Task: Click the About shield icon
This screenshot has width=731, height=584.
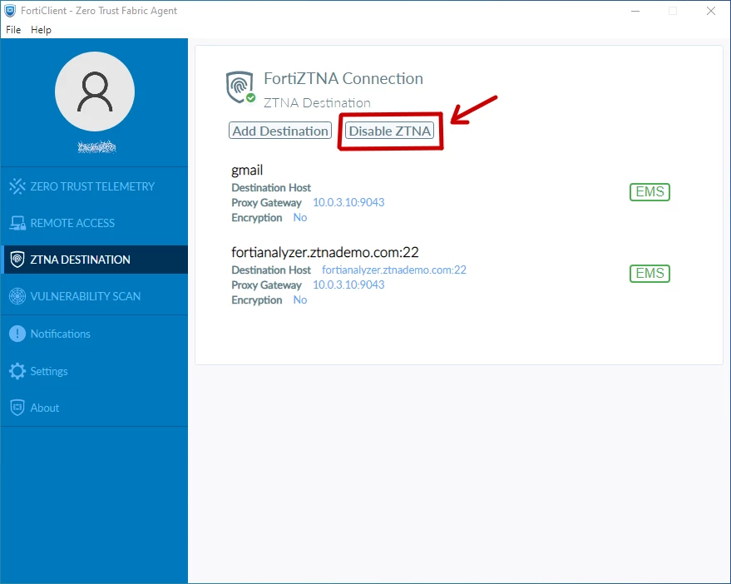Action: [x=17, y=408]
